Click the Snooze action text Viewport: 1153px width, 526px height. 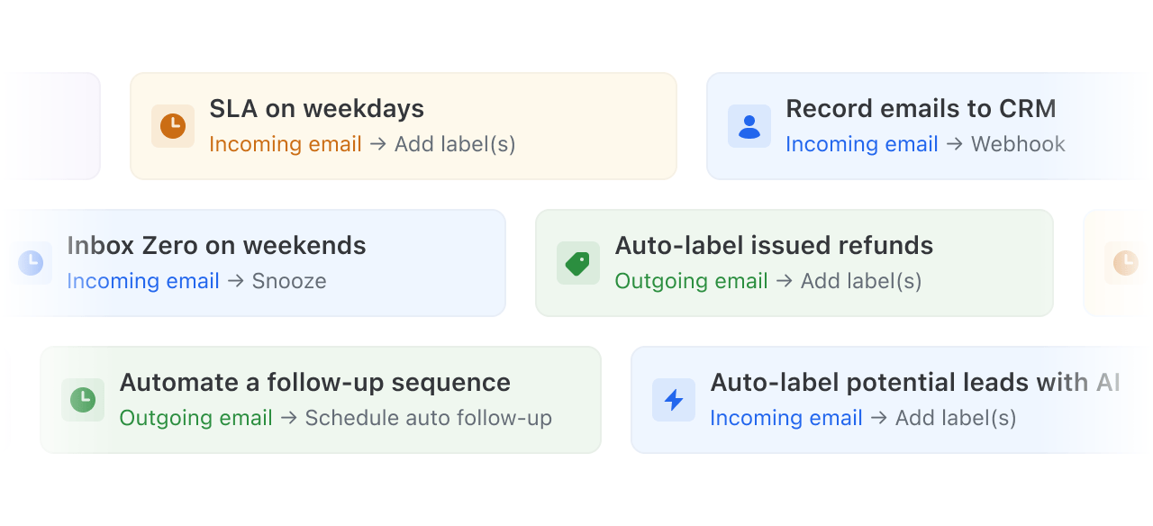(289, 281)
